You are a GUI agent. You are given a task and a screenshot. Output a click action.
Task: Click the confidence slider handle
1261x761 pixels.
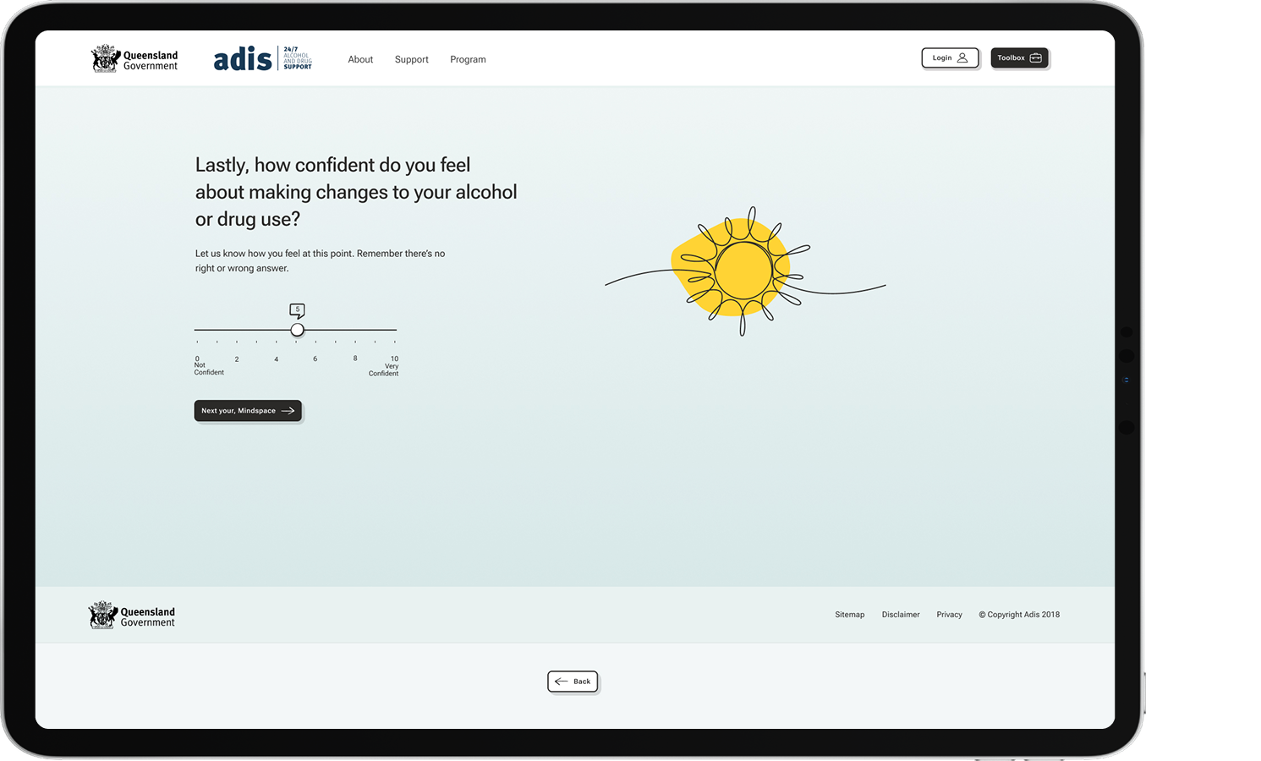point(297,330)
